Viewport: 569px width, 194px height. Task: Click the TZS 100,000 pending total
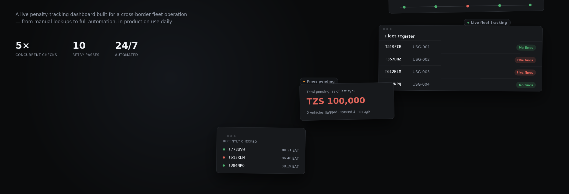click(336, 101)
